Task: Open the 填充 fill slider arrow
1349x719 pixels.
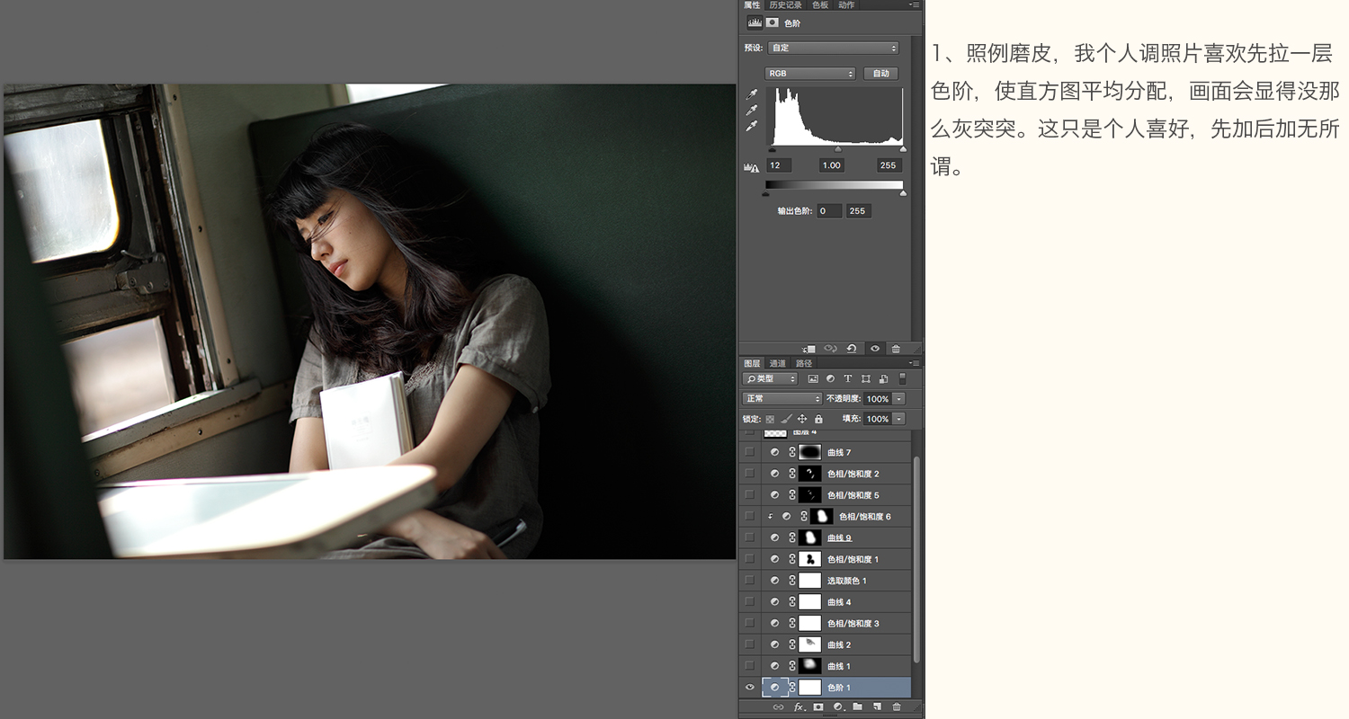Action: point(898,419)
